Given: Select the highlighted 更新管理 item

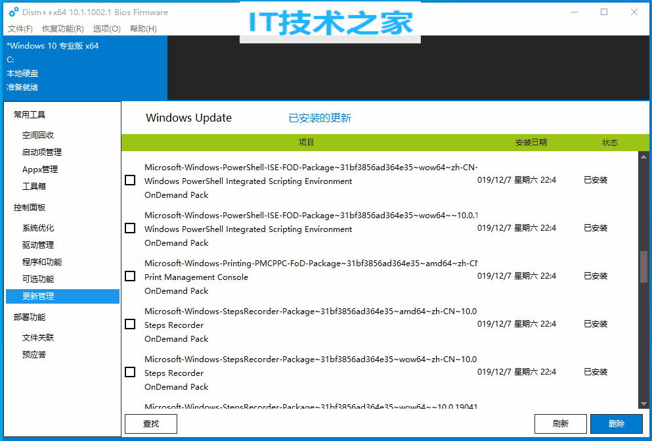Looking at the screenshot, I should (x=63, y=296).
